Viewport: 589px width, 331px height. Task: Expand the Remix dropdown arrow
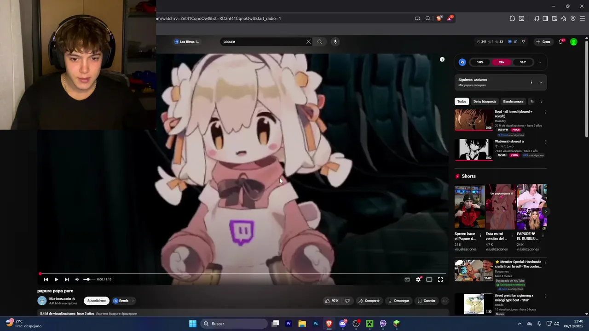tap(133, 301)
